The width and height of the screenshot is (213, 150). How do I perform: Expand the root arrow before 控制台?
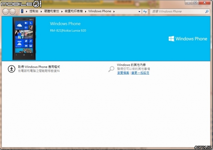(27, 12)
